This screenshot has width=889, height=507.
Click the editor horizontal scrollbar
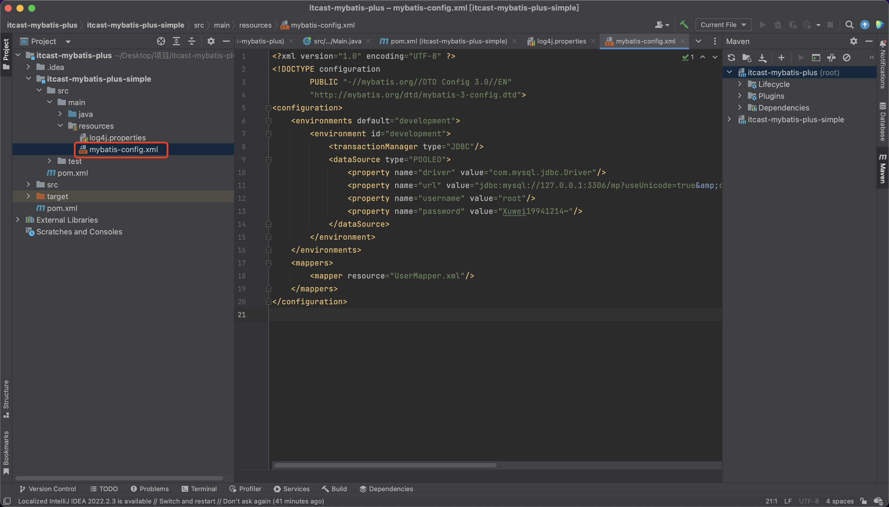click(x=385, y=465)
